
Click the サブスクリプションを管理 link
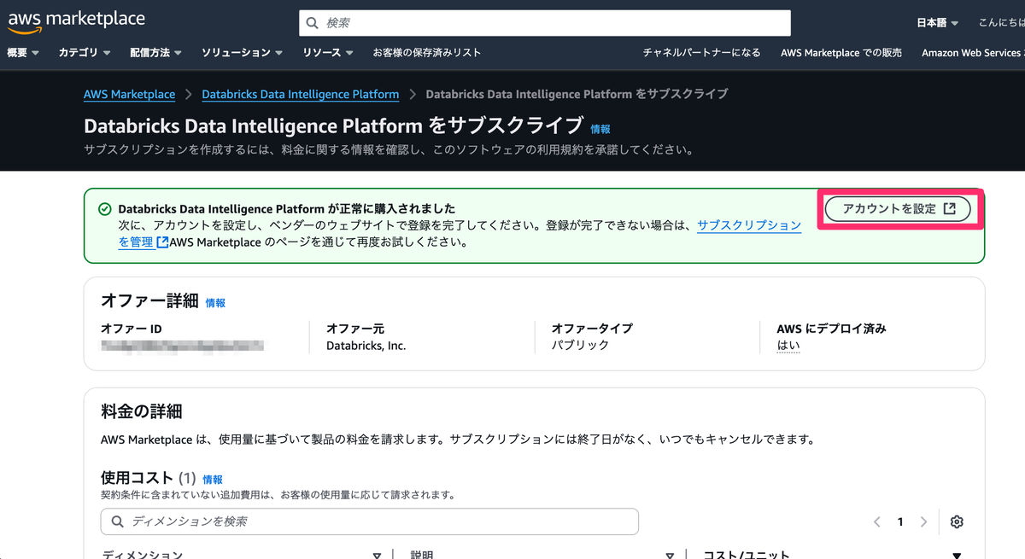(x=749, y=225)
